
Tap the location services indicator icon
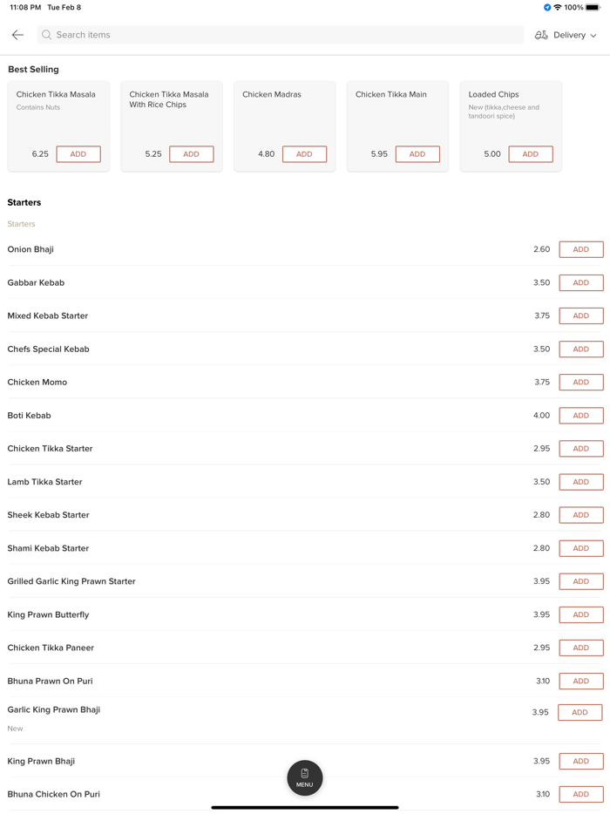tap(547, 8)
